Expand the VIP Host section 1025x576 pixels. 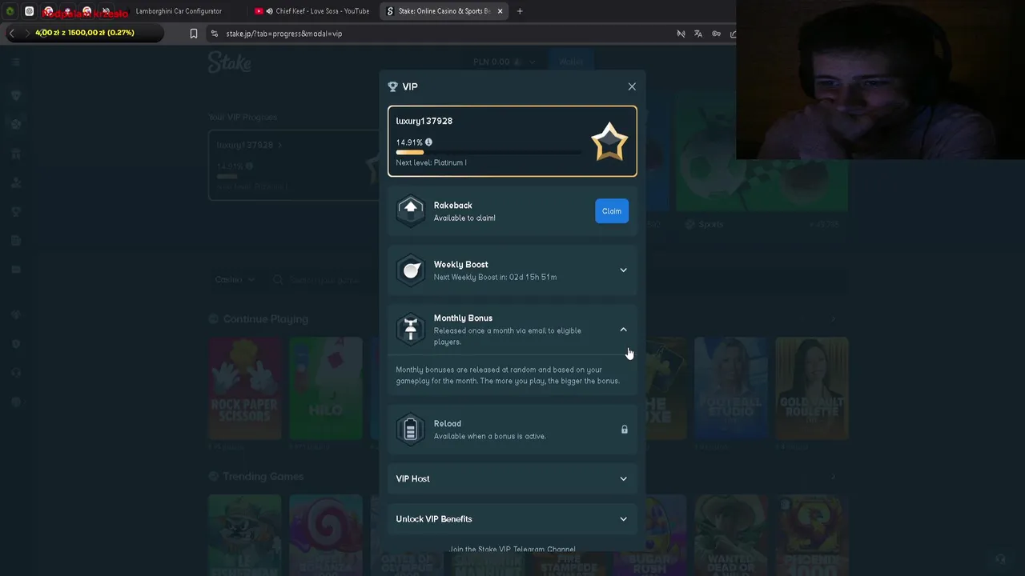[512, 478]
